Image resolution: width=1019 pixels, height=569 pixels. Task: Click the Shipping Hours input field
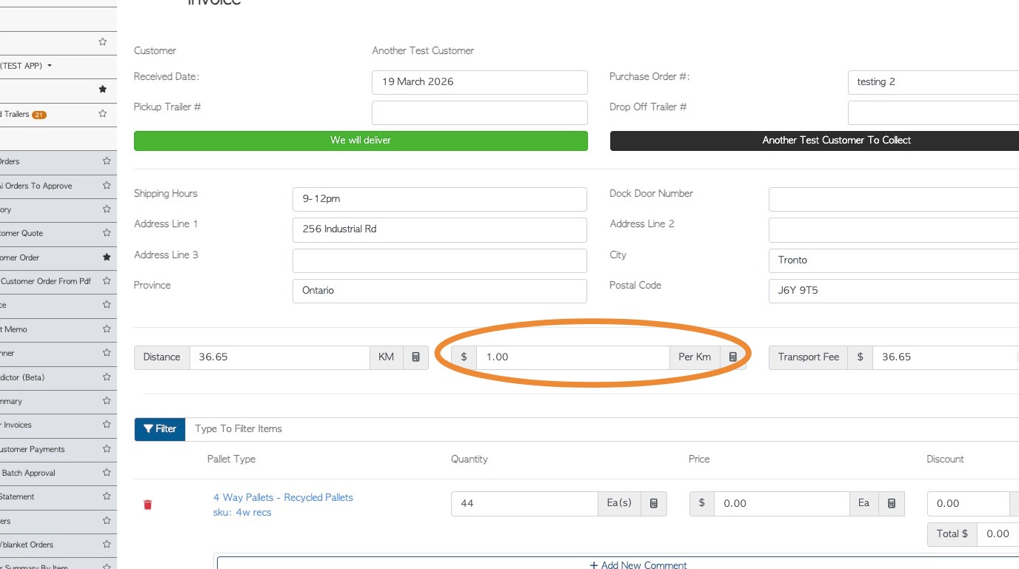click(439, 199)
